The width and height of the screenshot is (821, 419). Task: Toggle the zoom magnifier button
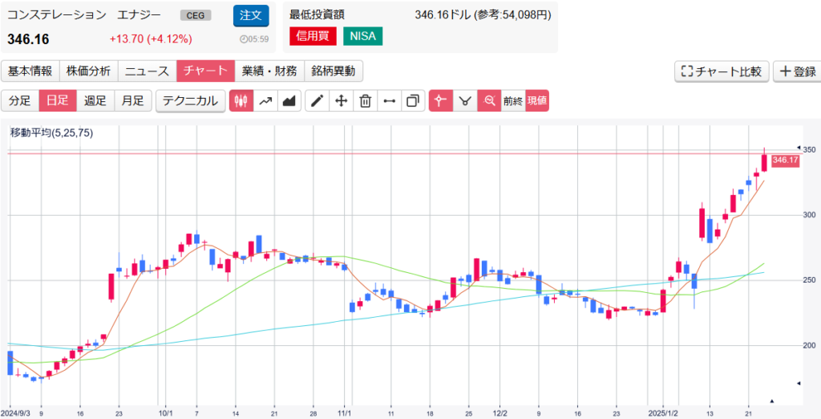(x=488, y=101)
